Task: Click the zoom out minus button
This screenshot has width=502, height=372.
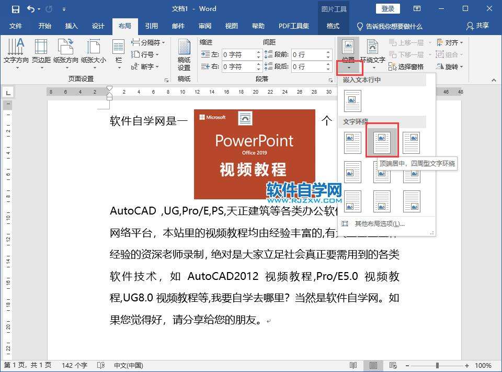Action: [407, 365]
